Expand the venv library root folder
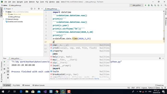Screen dimensions: 167x94 (x=6, y=14)
